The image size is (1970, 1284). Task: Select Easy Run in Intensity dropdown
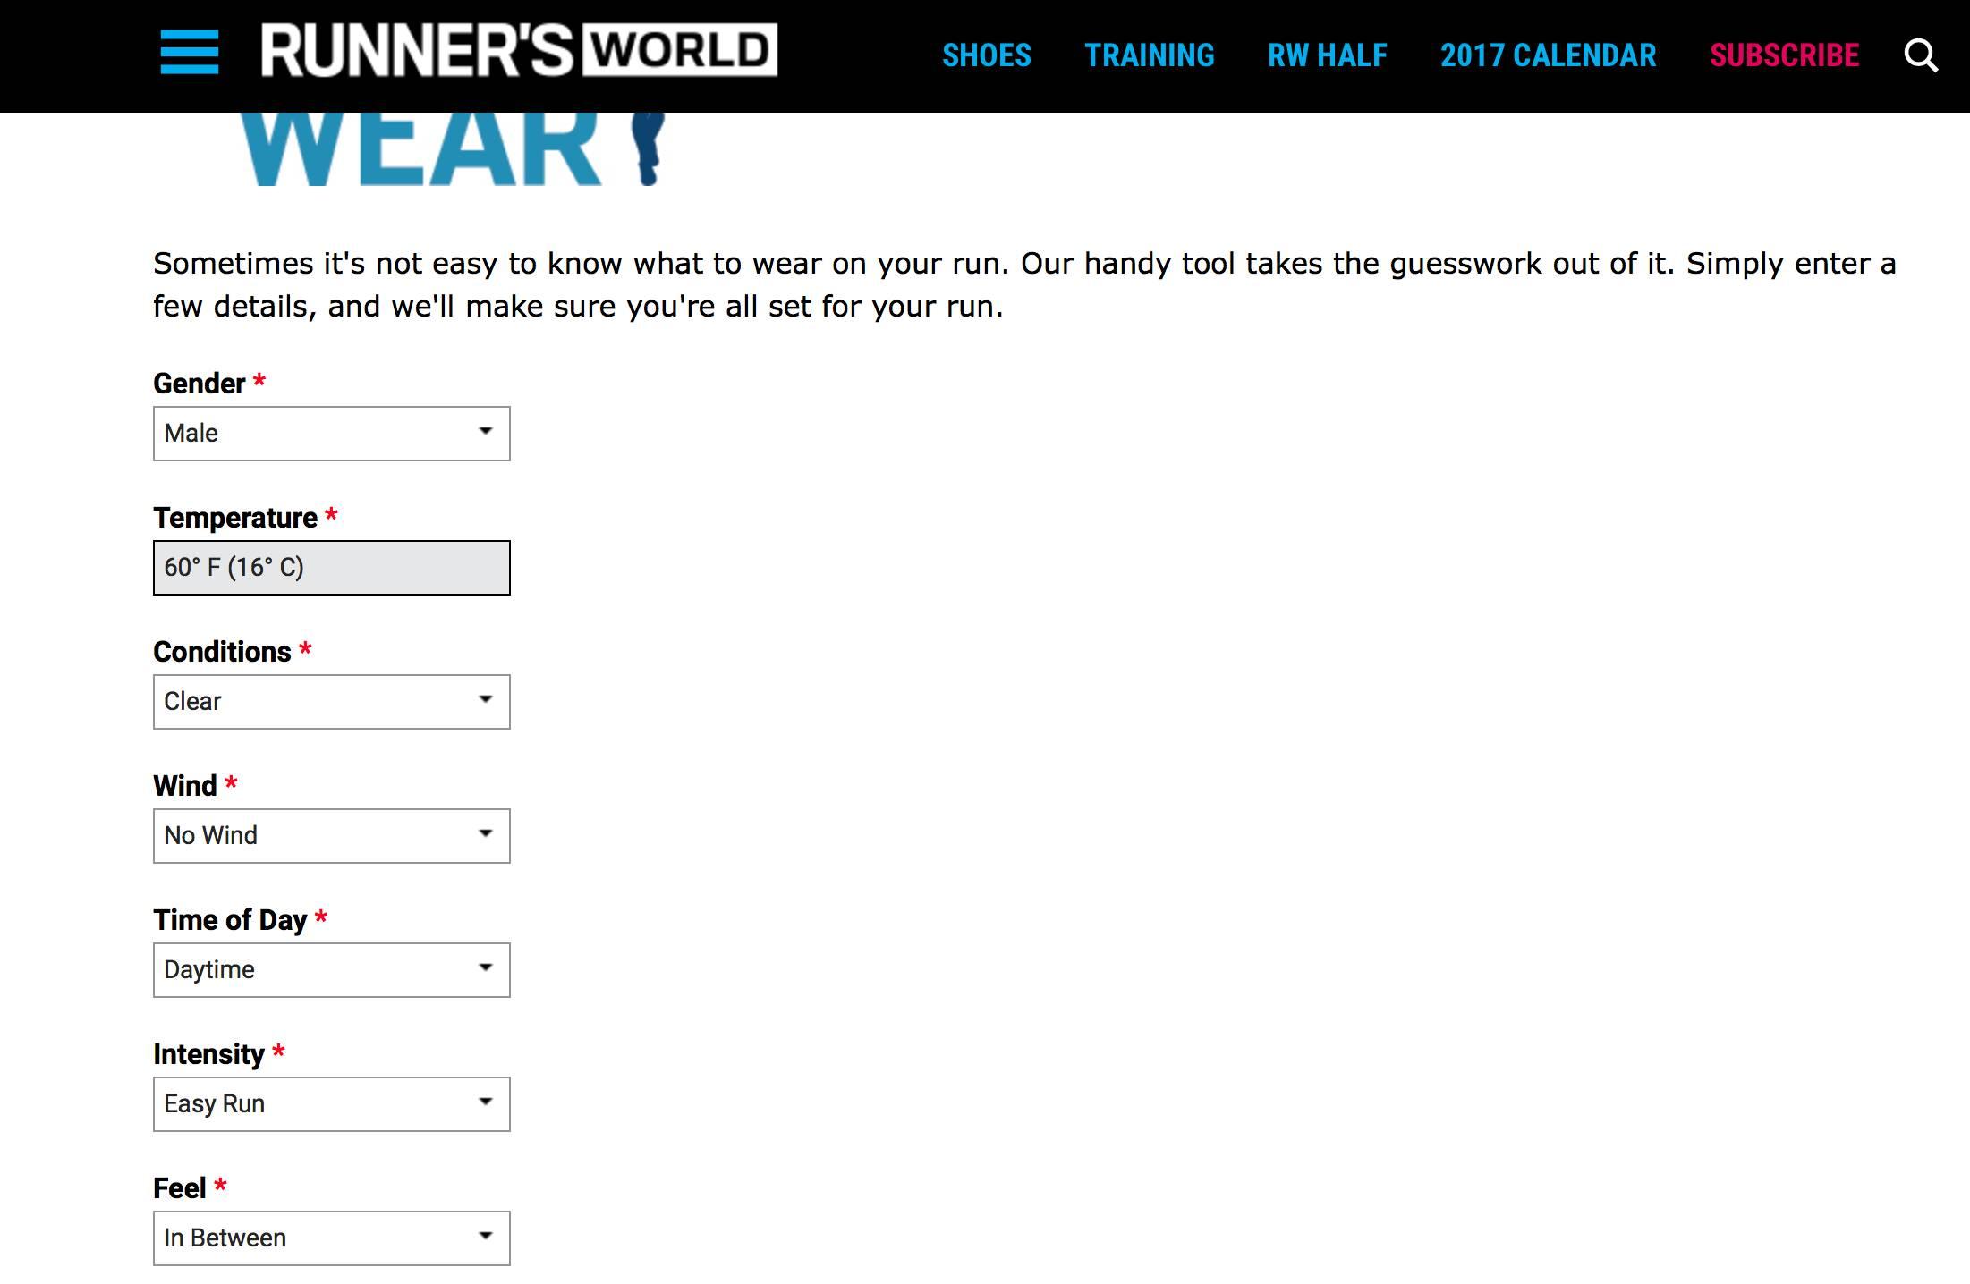pos(332,1103)
